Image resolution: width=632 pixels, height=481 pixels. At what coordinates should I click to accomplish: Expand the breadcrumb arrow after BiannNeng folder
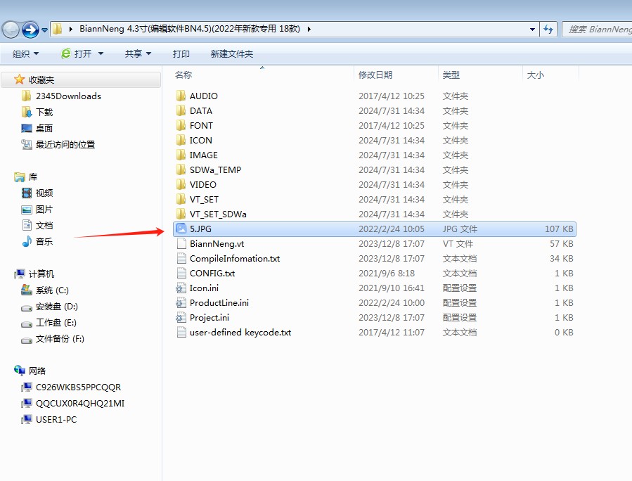[309, 29]
